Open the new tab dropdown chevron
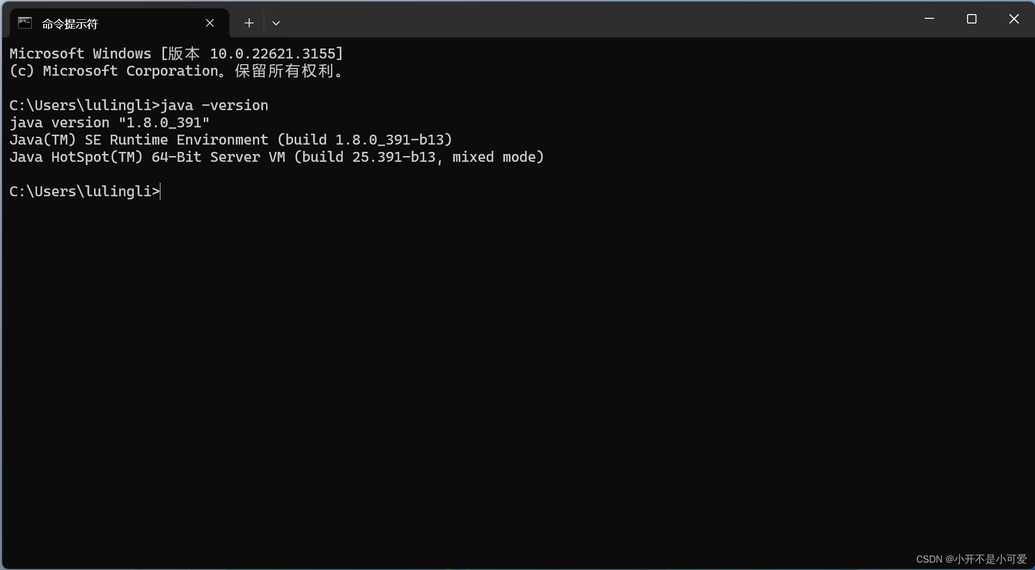 [276, 23]
